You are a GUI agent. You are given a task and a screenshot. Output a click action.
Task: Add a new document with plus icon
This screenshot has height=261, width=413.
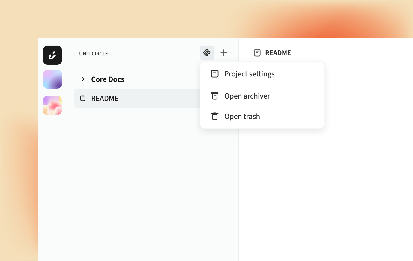click(224, 53)
